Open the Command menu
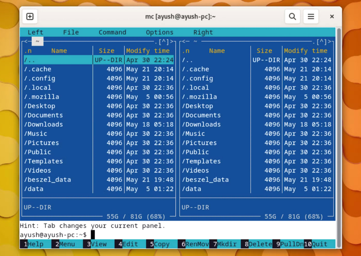 (113, 32)
